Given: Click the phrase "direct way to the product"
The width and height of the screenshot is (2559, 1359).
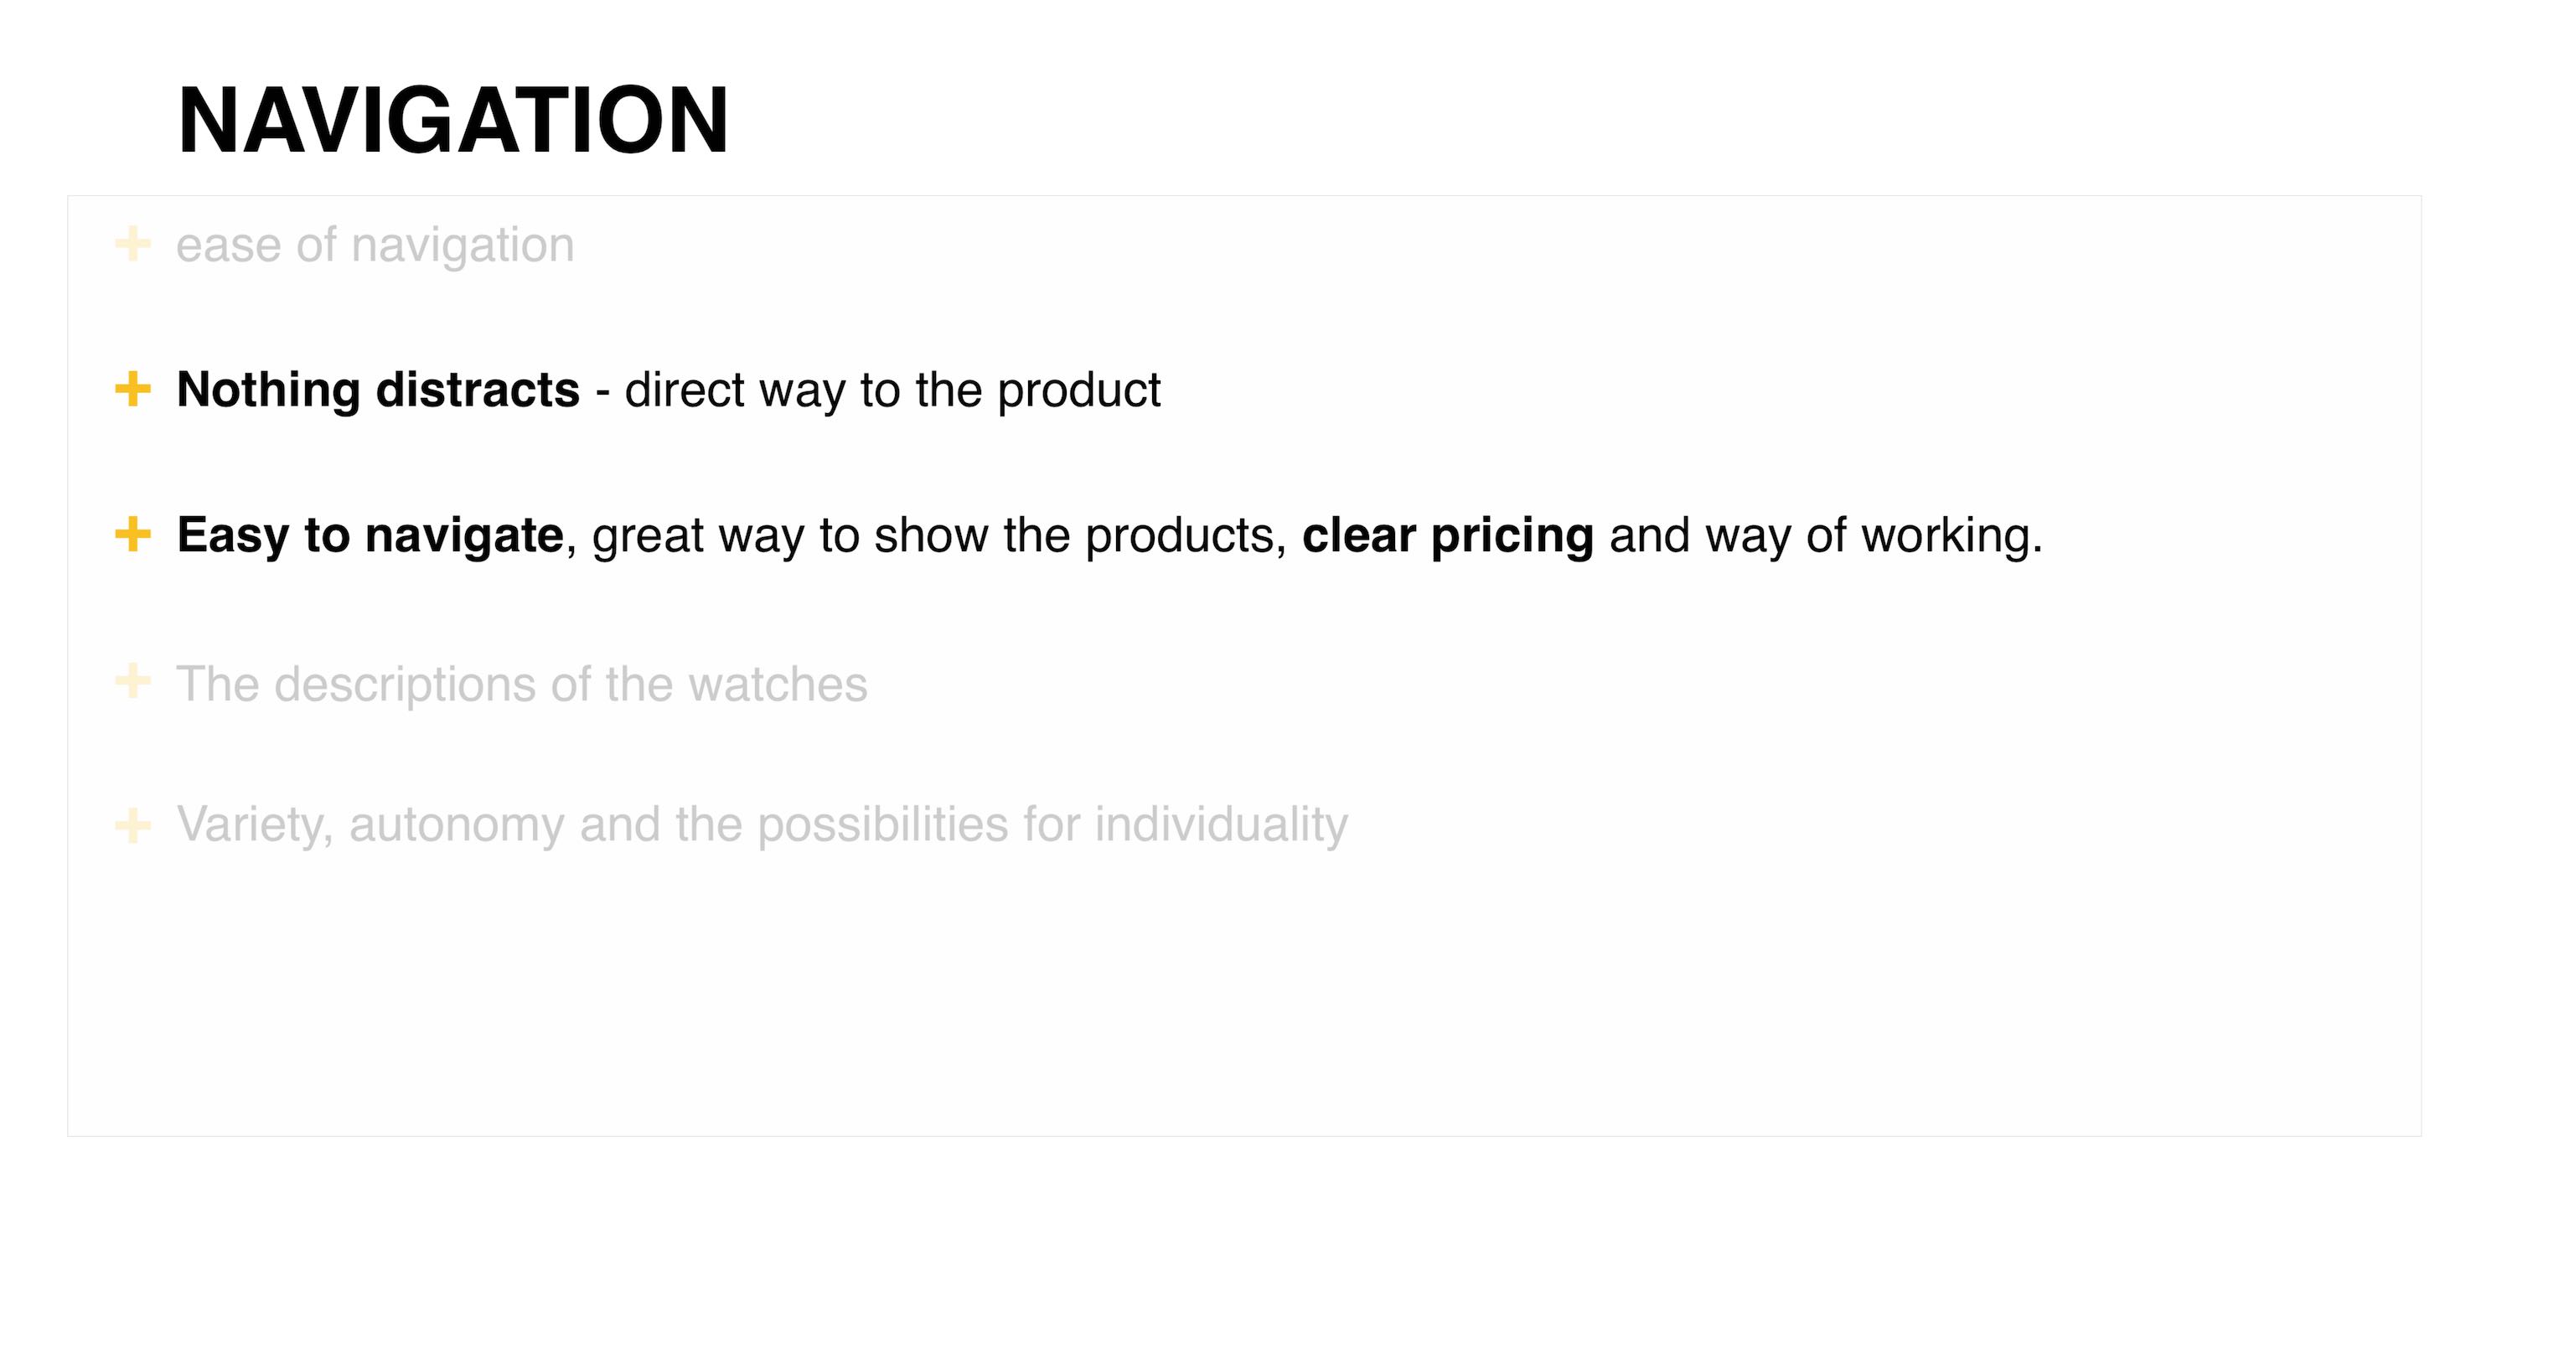Looking at the screenshot, I should pyautogui.click(x=892, y=390).
